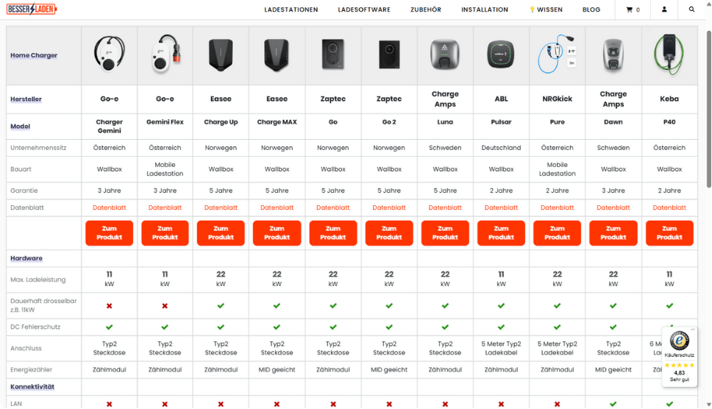712x409 pixels.
Task: Click the Go-e Charger Gemini product image
Action: [x=110, y=54]
